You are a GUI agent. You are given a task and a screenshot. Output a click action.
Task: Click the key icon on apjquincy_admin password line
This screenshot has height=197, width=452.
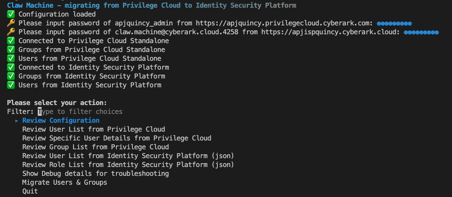coord(11,23)
